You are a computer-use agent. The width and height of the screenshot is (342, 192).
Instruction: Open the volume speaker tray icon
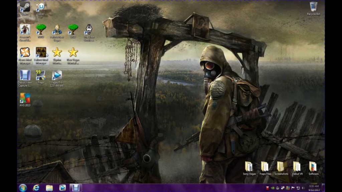tap(303, 188)
